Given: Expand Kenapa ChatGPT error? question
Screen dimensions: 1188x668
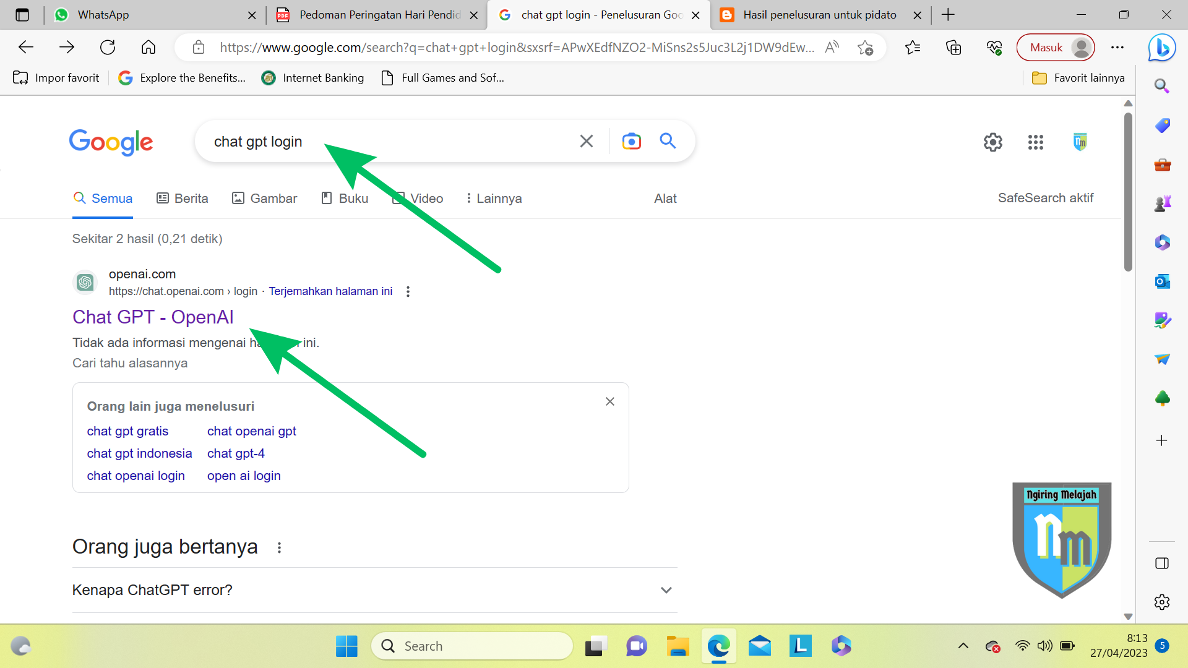Looking at the screenshot, I should (x=666, y=589).
